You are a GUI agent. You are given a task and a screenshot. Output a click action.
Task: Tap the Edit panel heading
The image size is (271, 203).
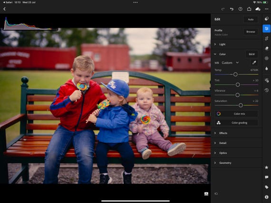[217, 19]
